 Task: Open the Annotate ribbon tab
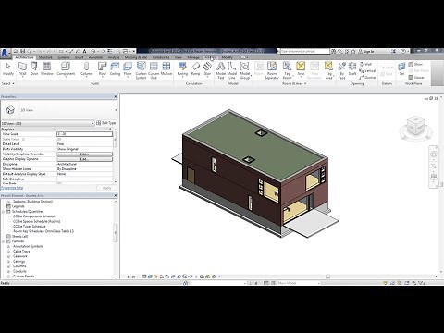click(x=95, y=57)
